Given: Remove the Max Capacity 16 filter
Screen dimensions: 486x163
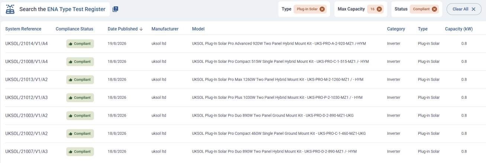Looking at the screenshot, I should pyautogui.click(x=379, y=9).
